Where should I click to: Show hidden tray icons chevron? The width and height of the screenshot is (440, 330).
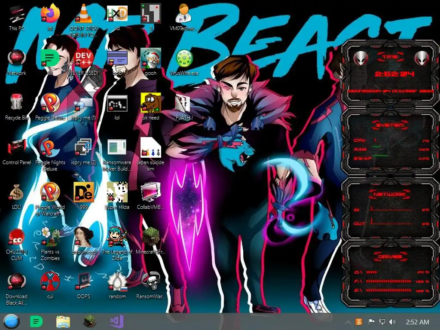(348, 322)
